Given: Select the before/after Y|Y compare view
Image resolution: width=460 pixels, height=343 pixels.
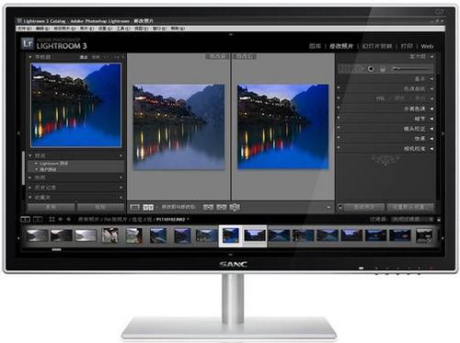Looking at the screenshot, I should (148, 208).
